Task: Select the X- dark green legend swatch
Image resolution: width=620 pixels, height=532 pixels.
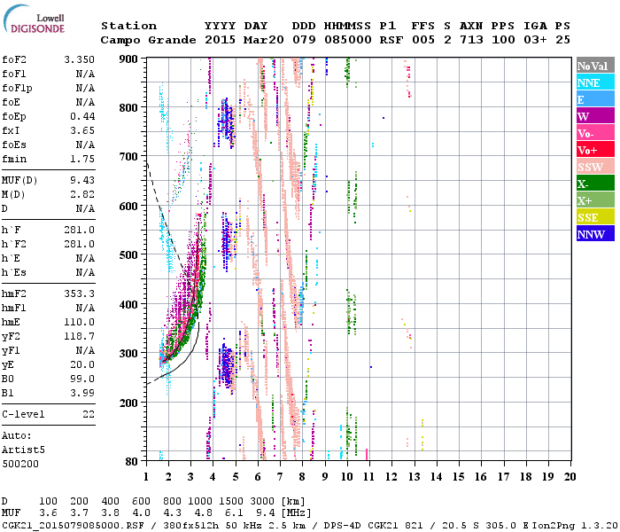Action: [x=595, y=184]
